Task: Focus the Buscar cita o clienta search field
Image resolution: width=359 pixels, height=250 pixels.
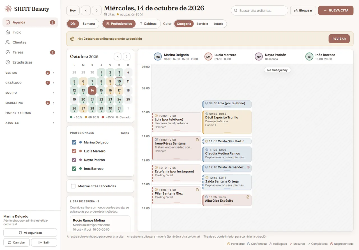Action: pos(259,10)
